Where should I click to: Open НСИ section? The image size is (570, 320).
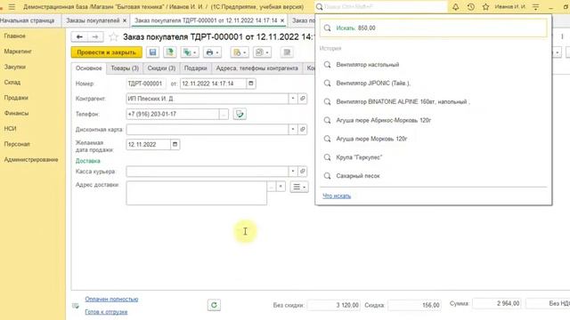pos(10,128)
